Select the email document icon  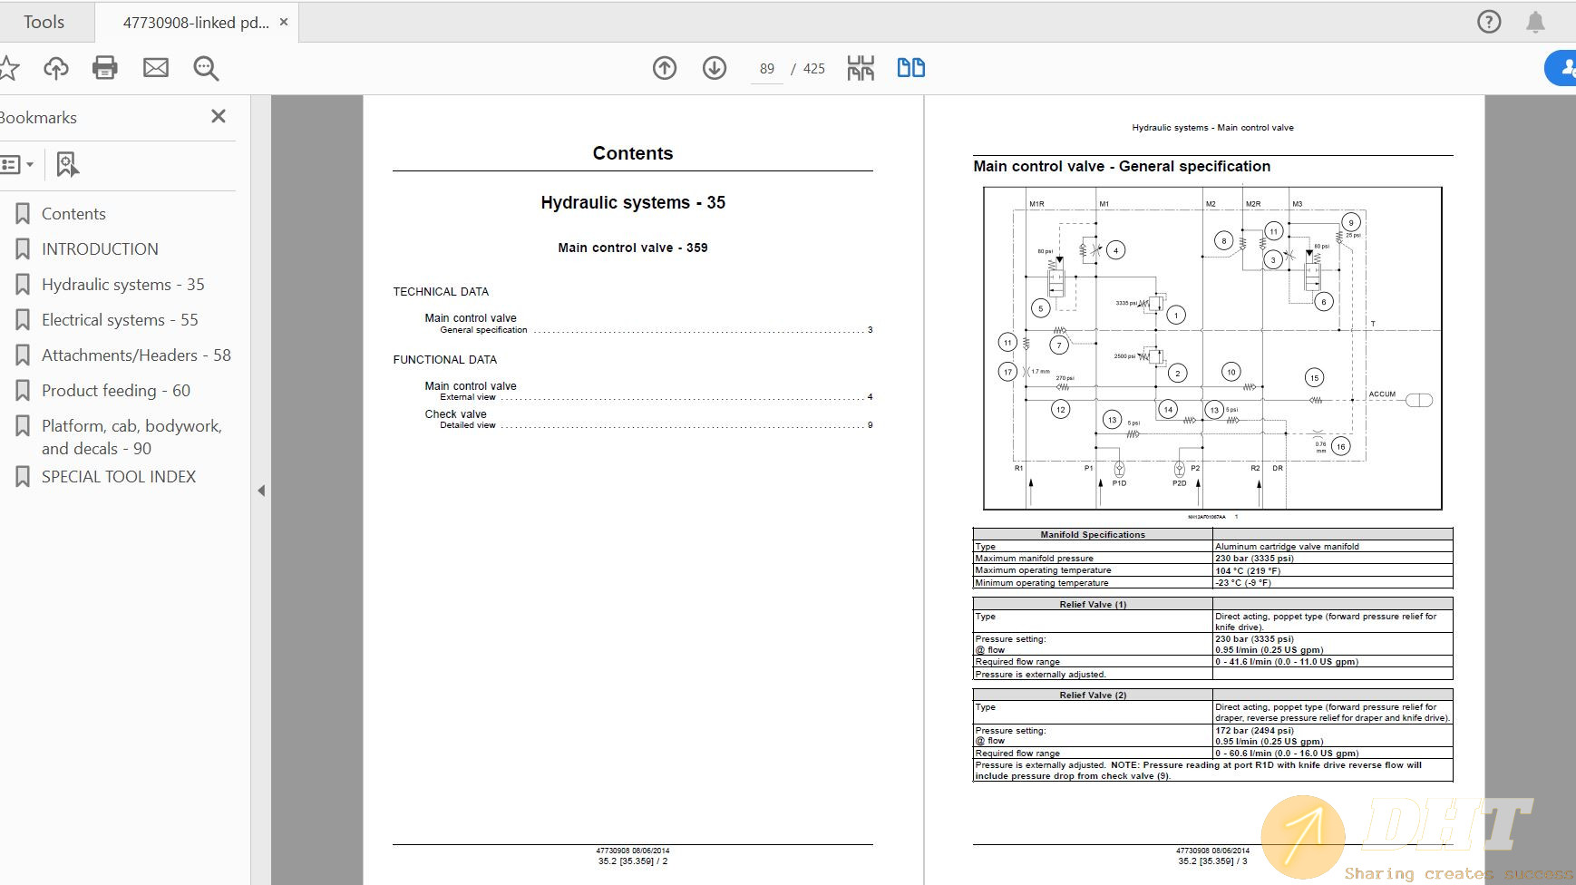(x=156, y=67)
